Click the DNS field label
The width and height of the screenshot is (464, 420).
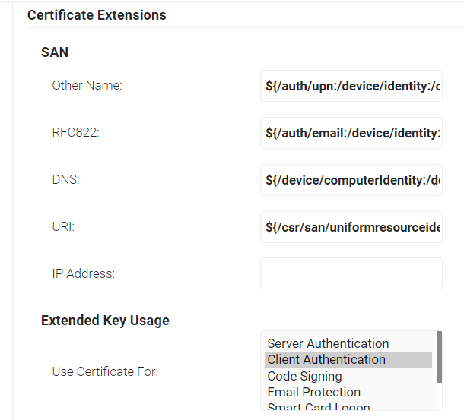(x=65, y=179)
